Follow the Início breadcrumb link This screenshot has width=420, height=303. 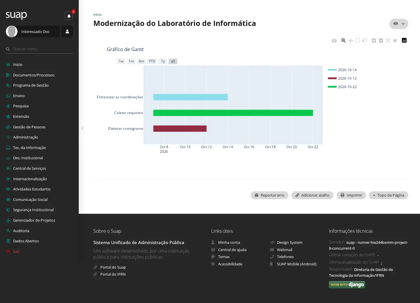click(x=97, y=15)
